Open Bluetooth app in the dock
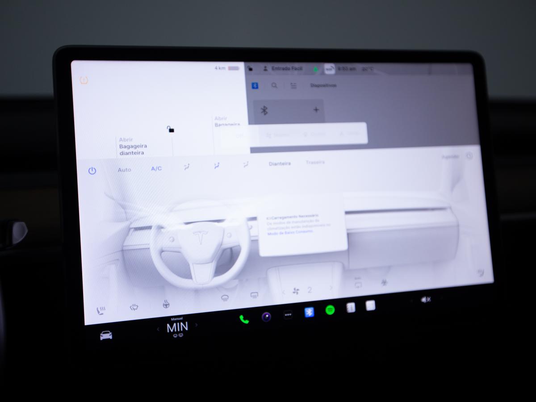 (309, 312)
